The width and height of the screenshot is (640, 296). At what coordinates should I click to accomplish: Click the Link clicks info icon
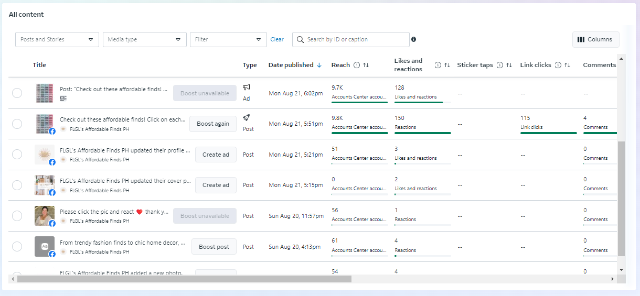click(558, 65)
